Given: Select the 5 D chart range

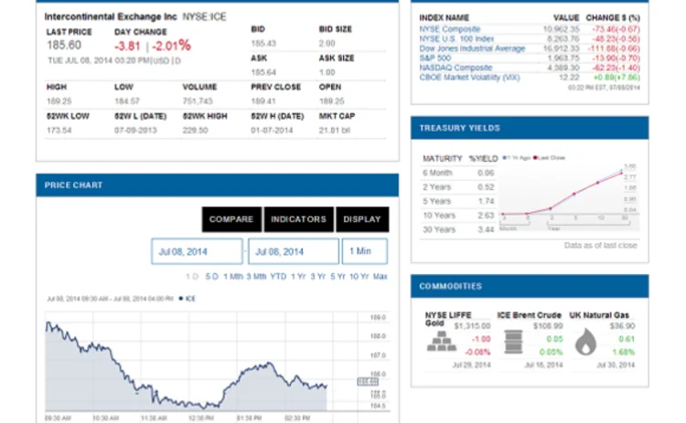Looking at the screenshot, I should [212, 277].
